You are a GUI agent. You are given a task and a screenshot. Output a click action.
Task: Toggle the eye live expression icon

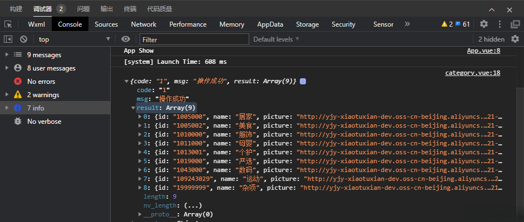point(126,39)
